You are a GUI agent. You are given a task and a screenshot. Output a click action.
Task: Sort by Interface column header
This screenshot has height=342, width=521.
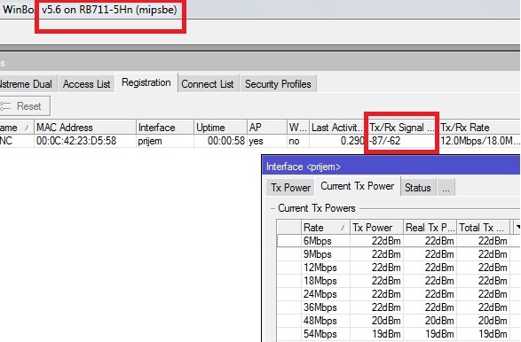pos(164,128)
